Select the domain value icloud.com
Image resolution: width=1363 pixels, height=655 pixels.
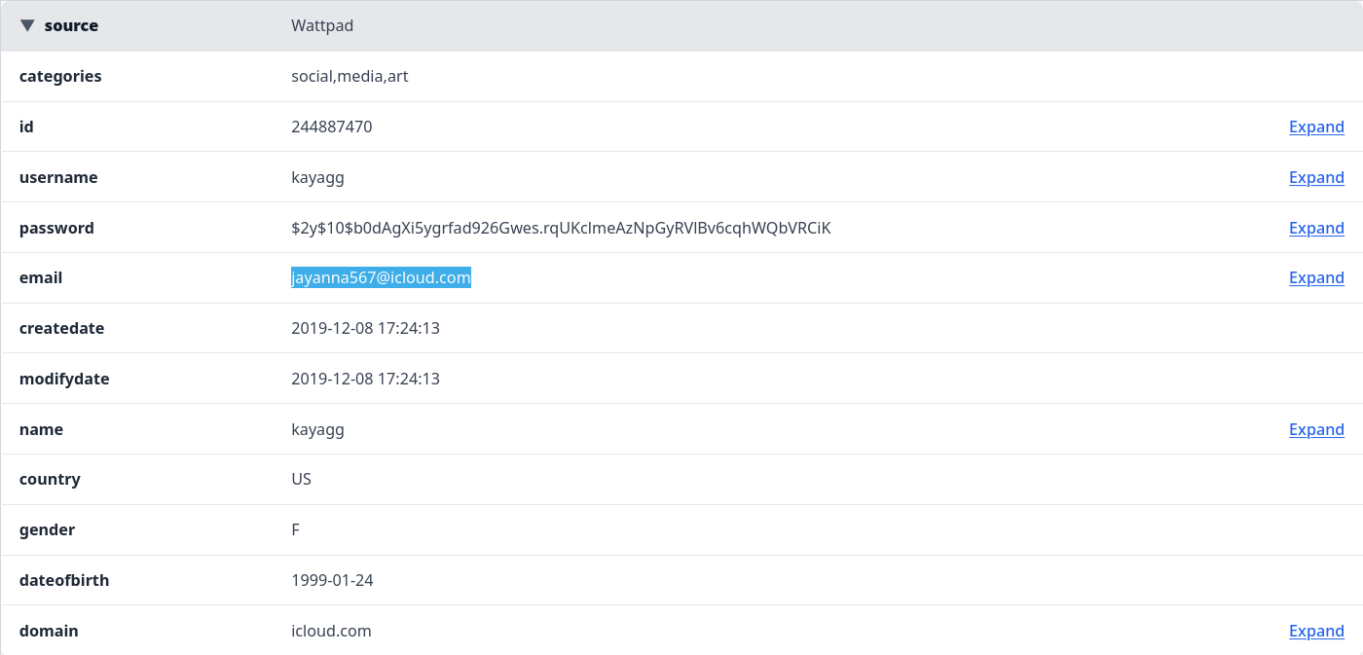click(331, 631)
